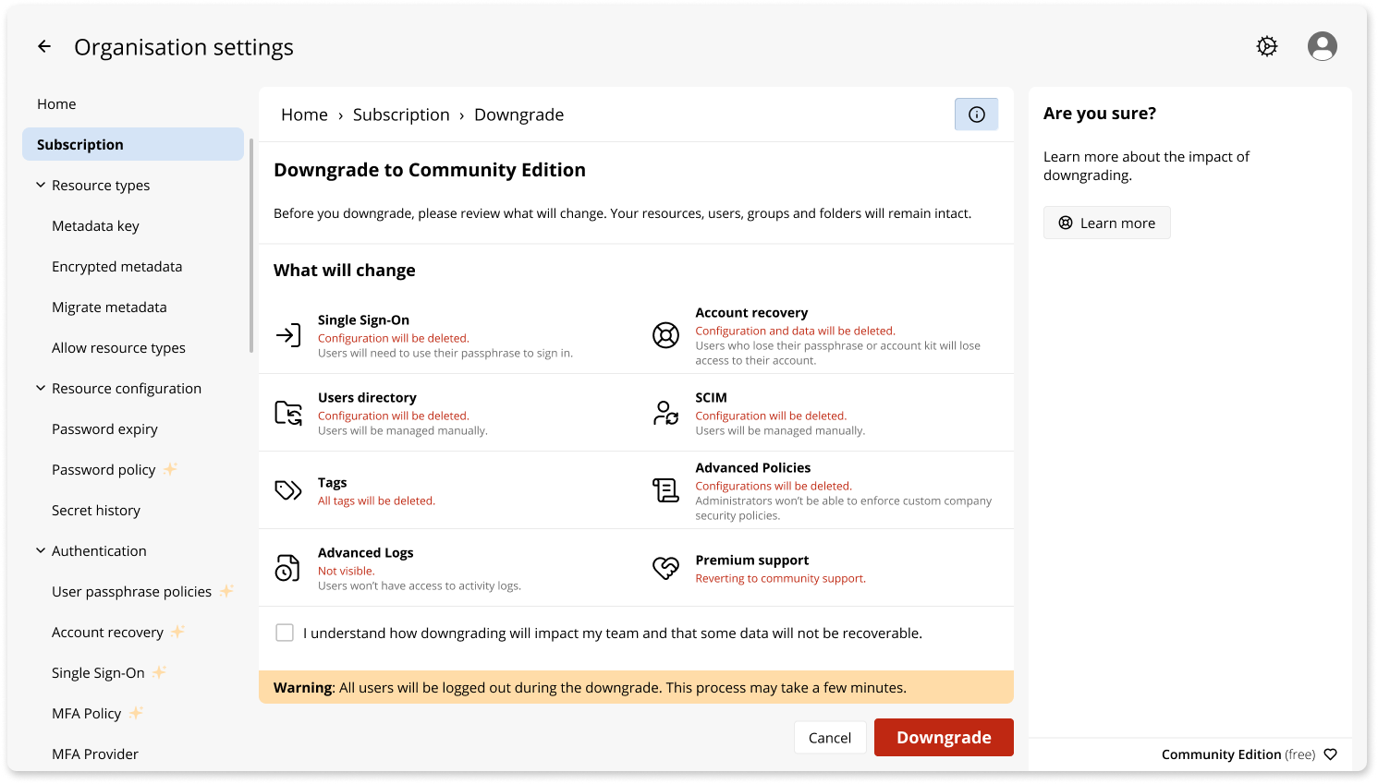Select Subscription in the sidebar
1378x784 pixels.
133,144
